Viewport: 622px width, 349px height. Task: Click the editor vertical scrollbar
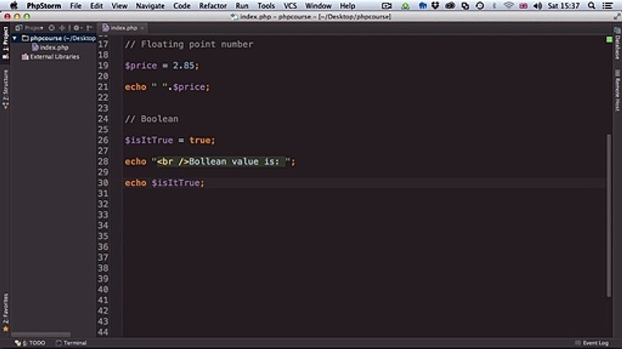[x=609, y=215]
